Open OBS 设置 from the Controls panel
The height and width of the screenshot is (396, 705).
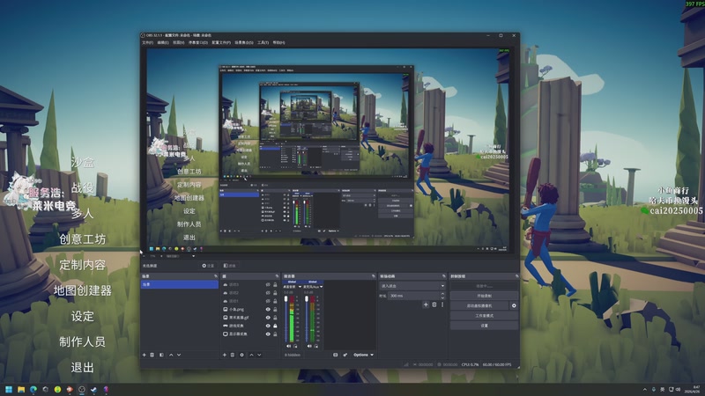pyautogui.click(x=484, y=326)
